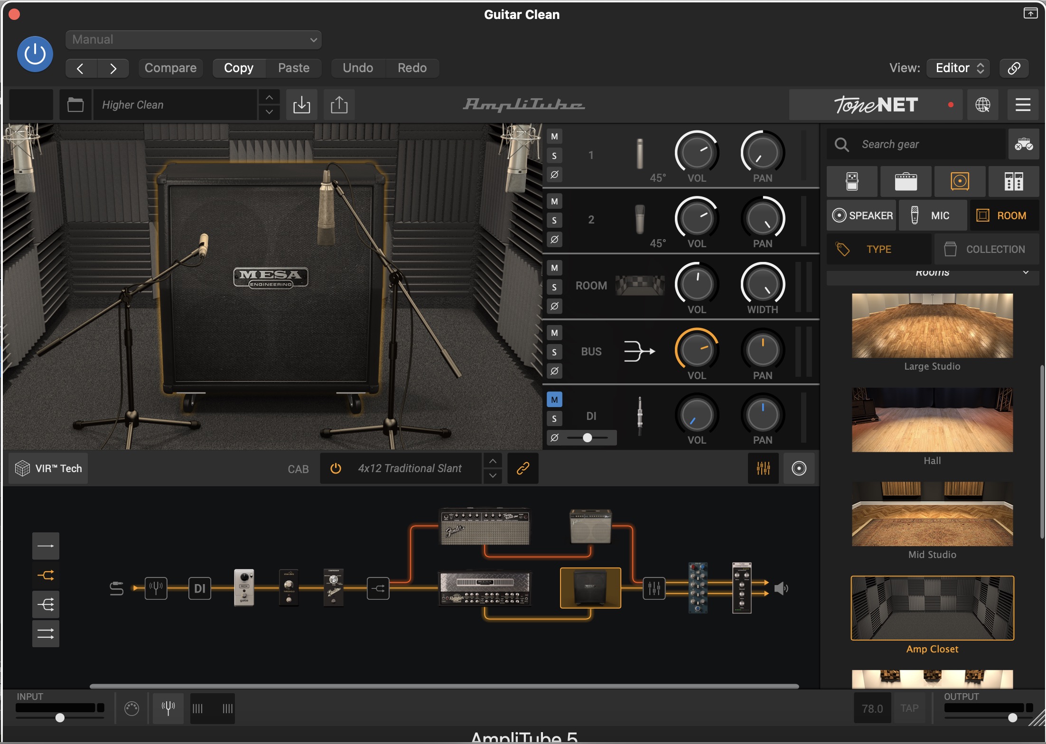Click the cab link chain icon
Viewport: 1046px width, 744px height.
(523, 468)
